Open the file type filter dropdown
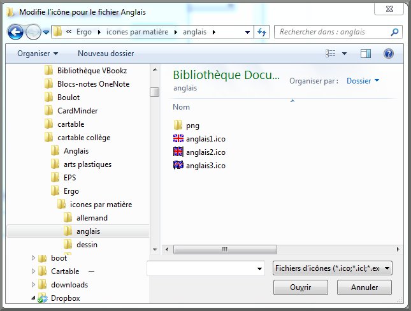The width and height of the screenshot is (411, 311). pyautogui.click(x=332, y=268)
